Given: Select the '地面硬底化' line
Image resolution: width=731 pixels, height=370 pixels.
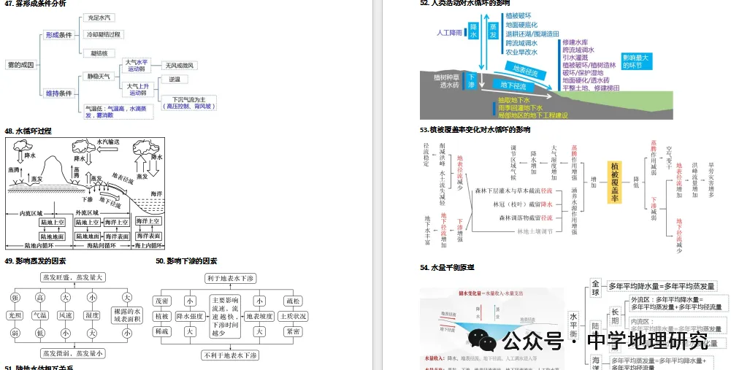Looking at the screenshot, I should tap(521, 25).
